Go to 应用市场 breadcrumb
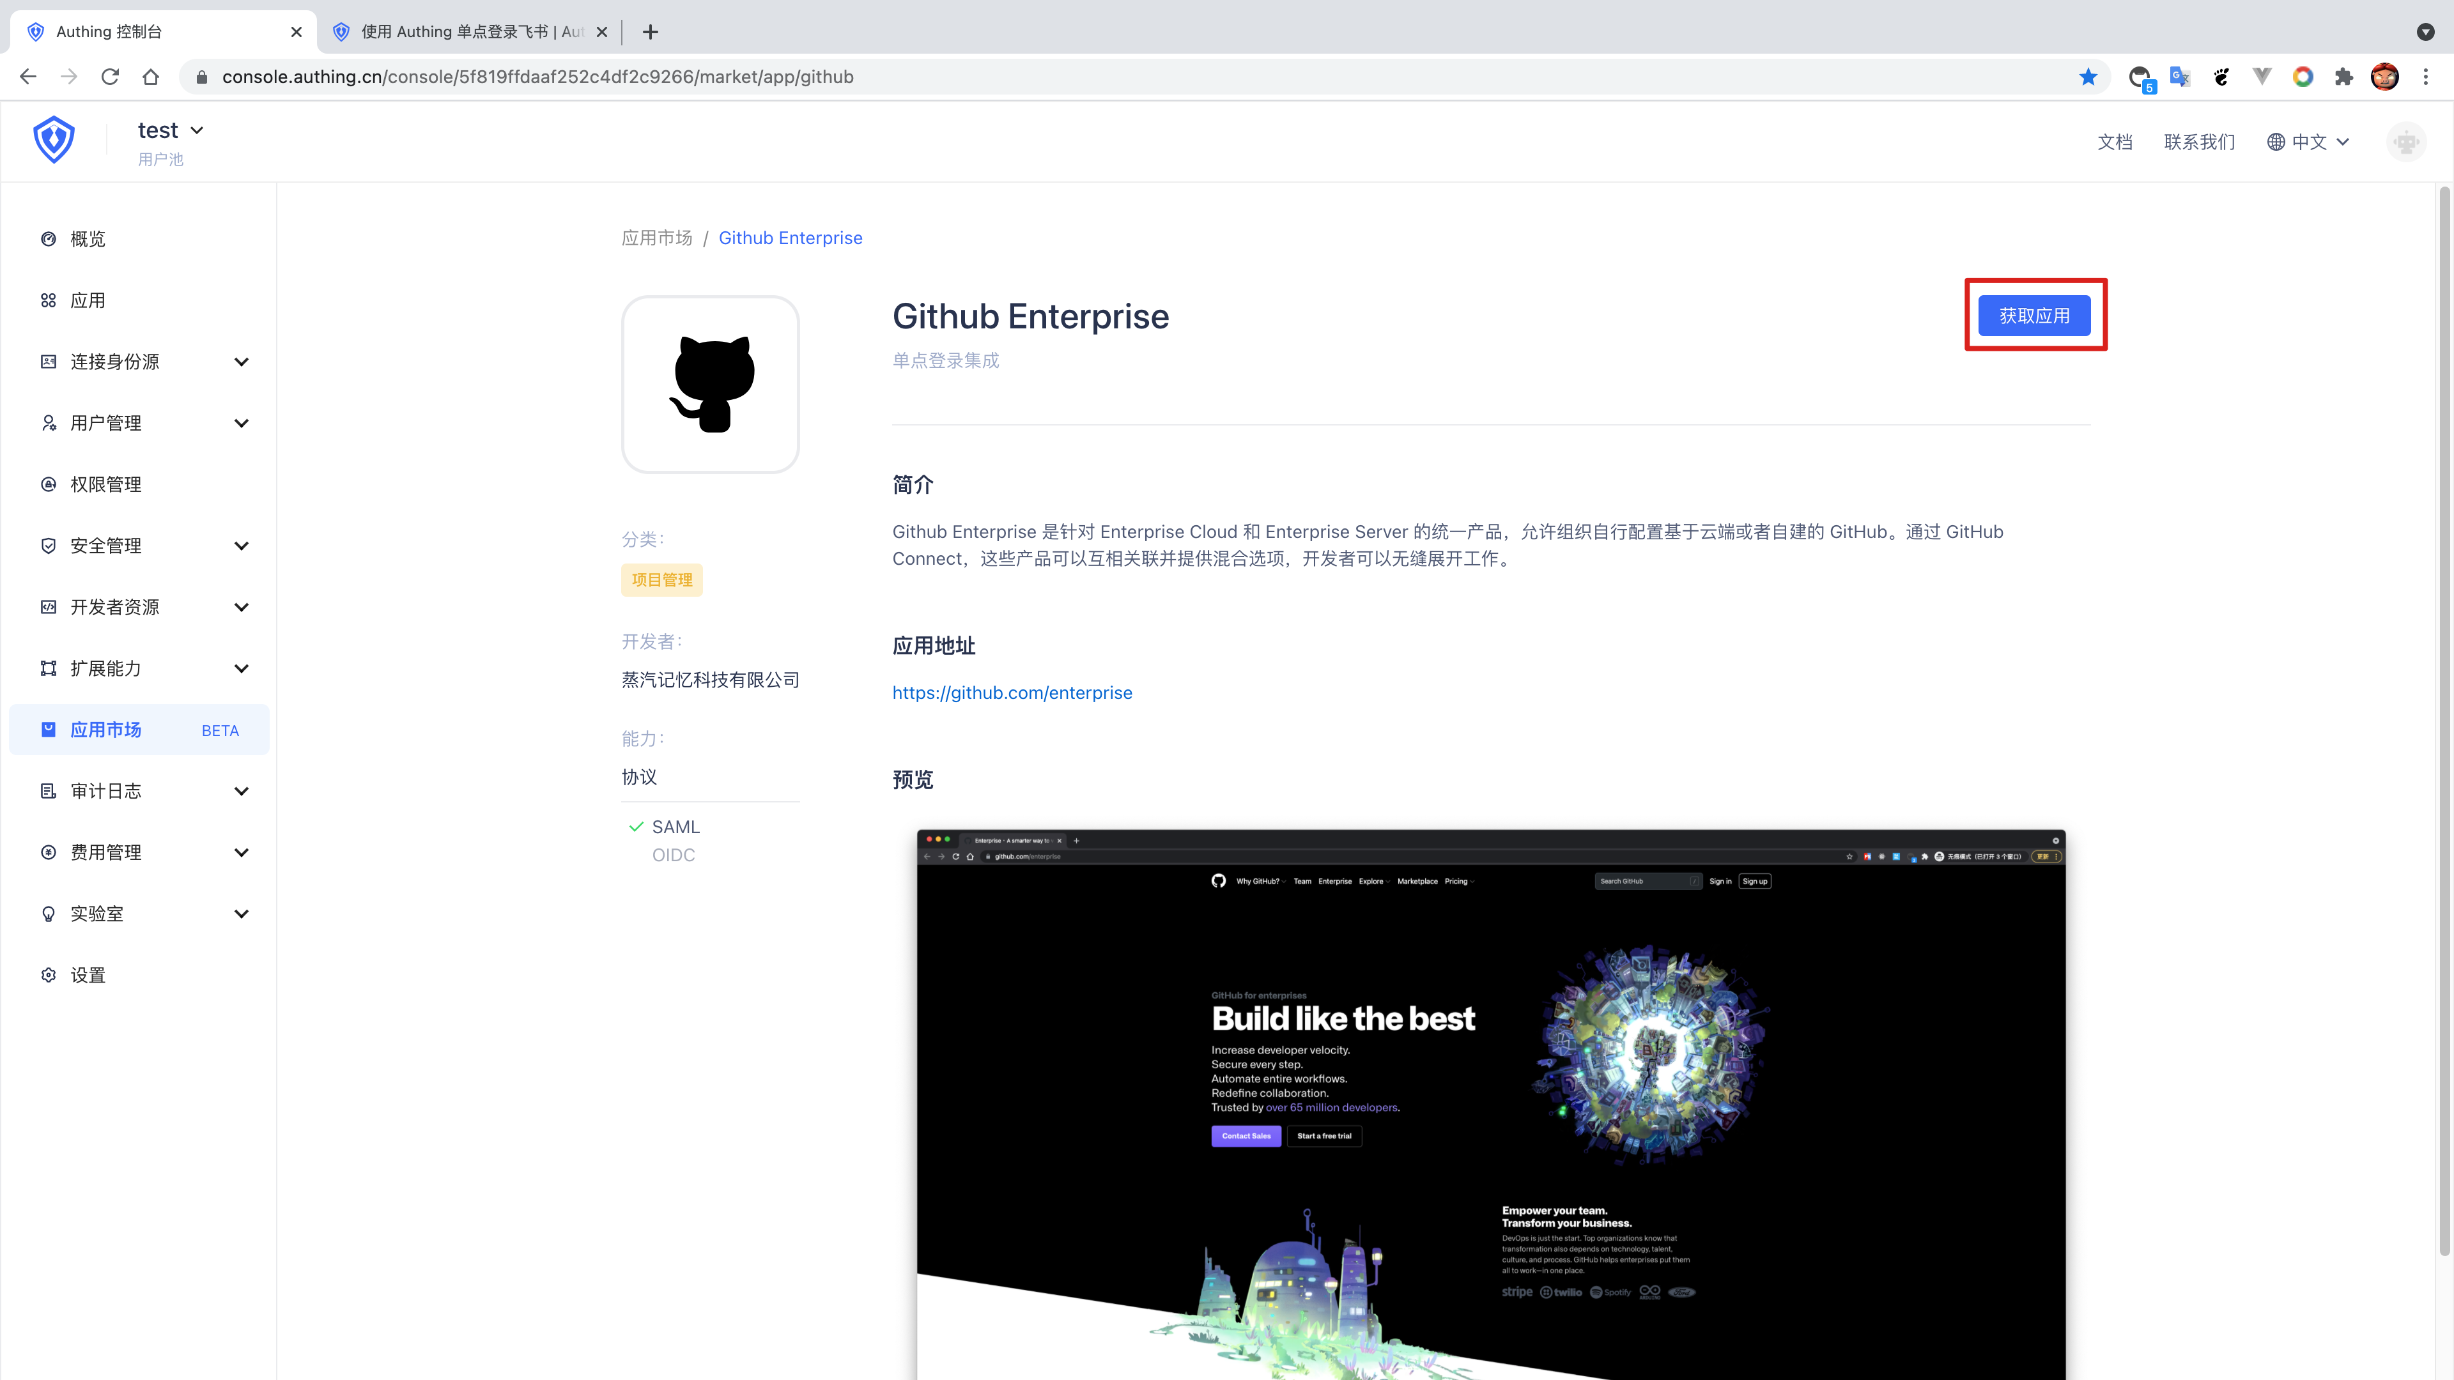Viewport: 2454px width, 1380px height. (658, 238)
